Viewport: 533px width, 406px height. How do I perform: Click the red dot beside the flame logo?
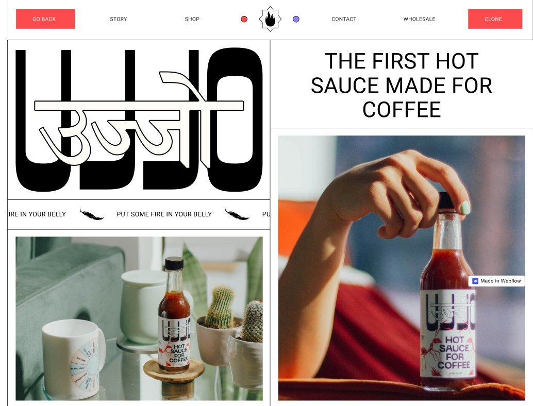244,19
